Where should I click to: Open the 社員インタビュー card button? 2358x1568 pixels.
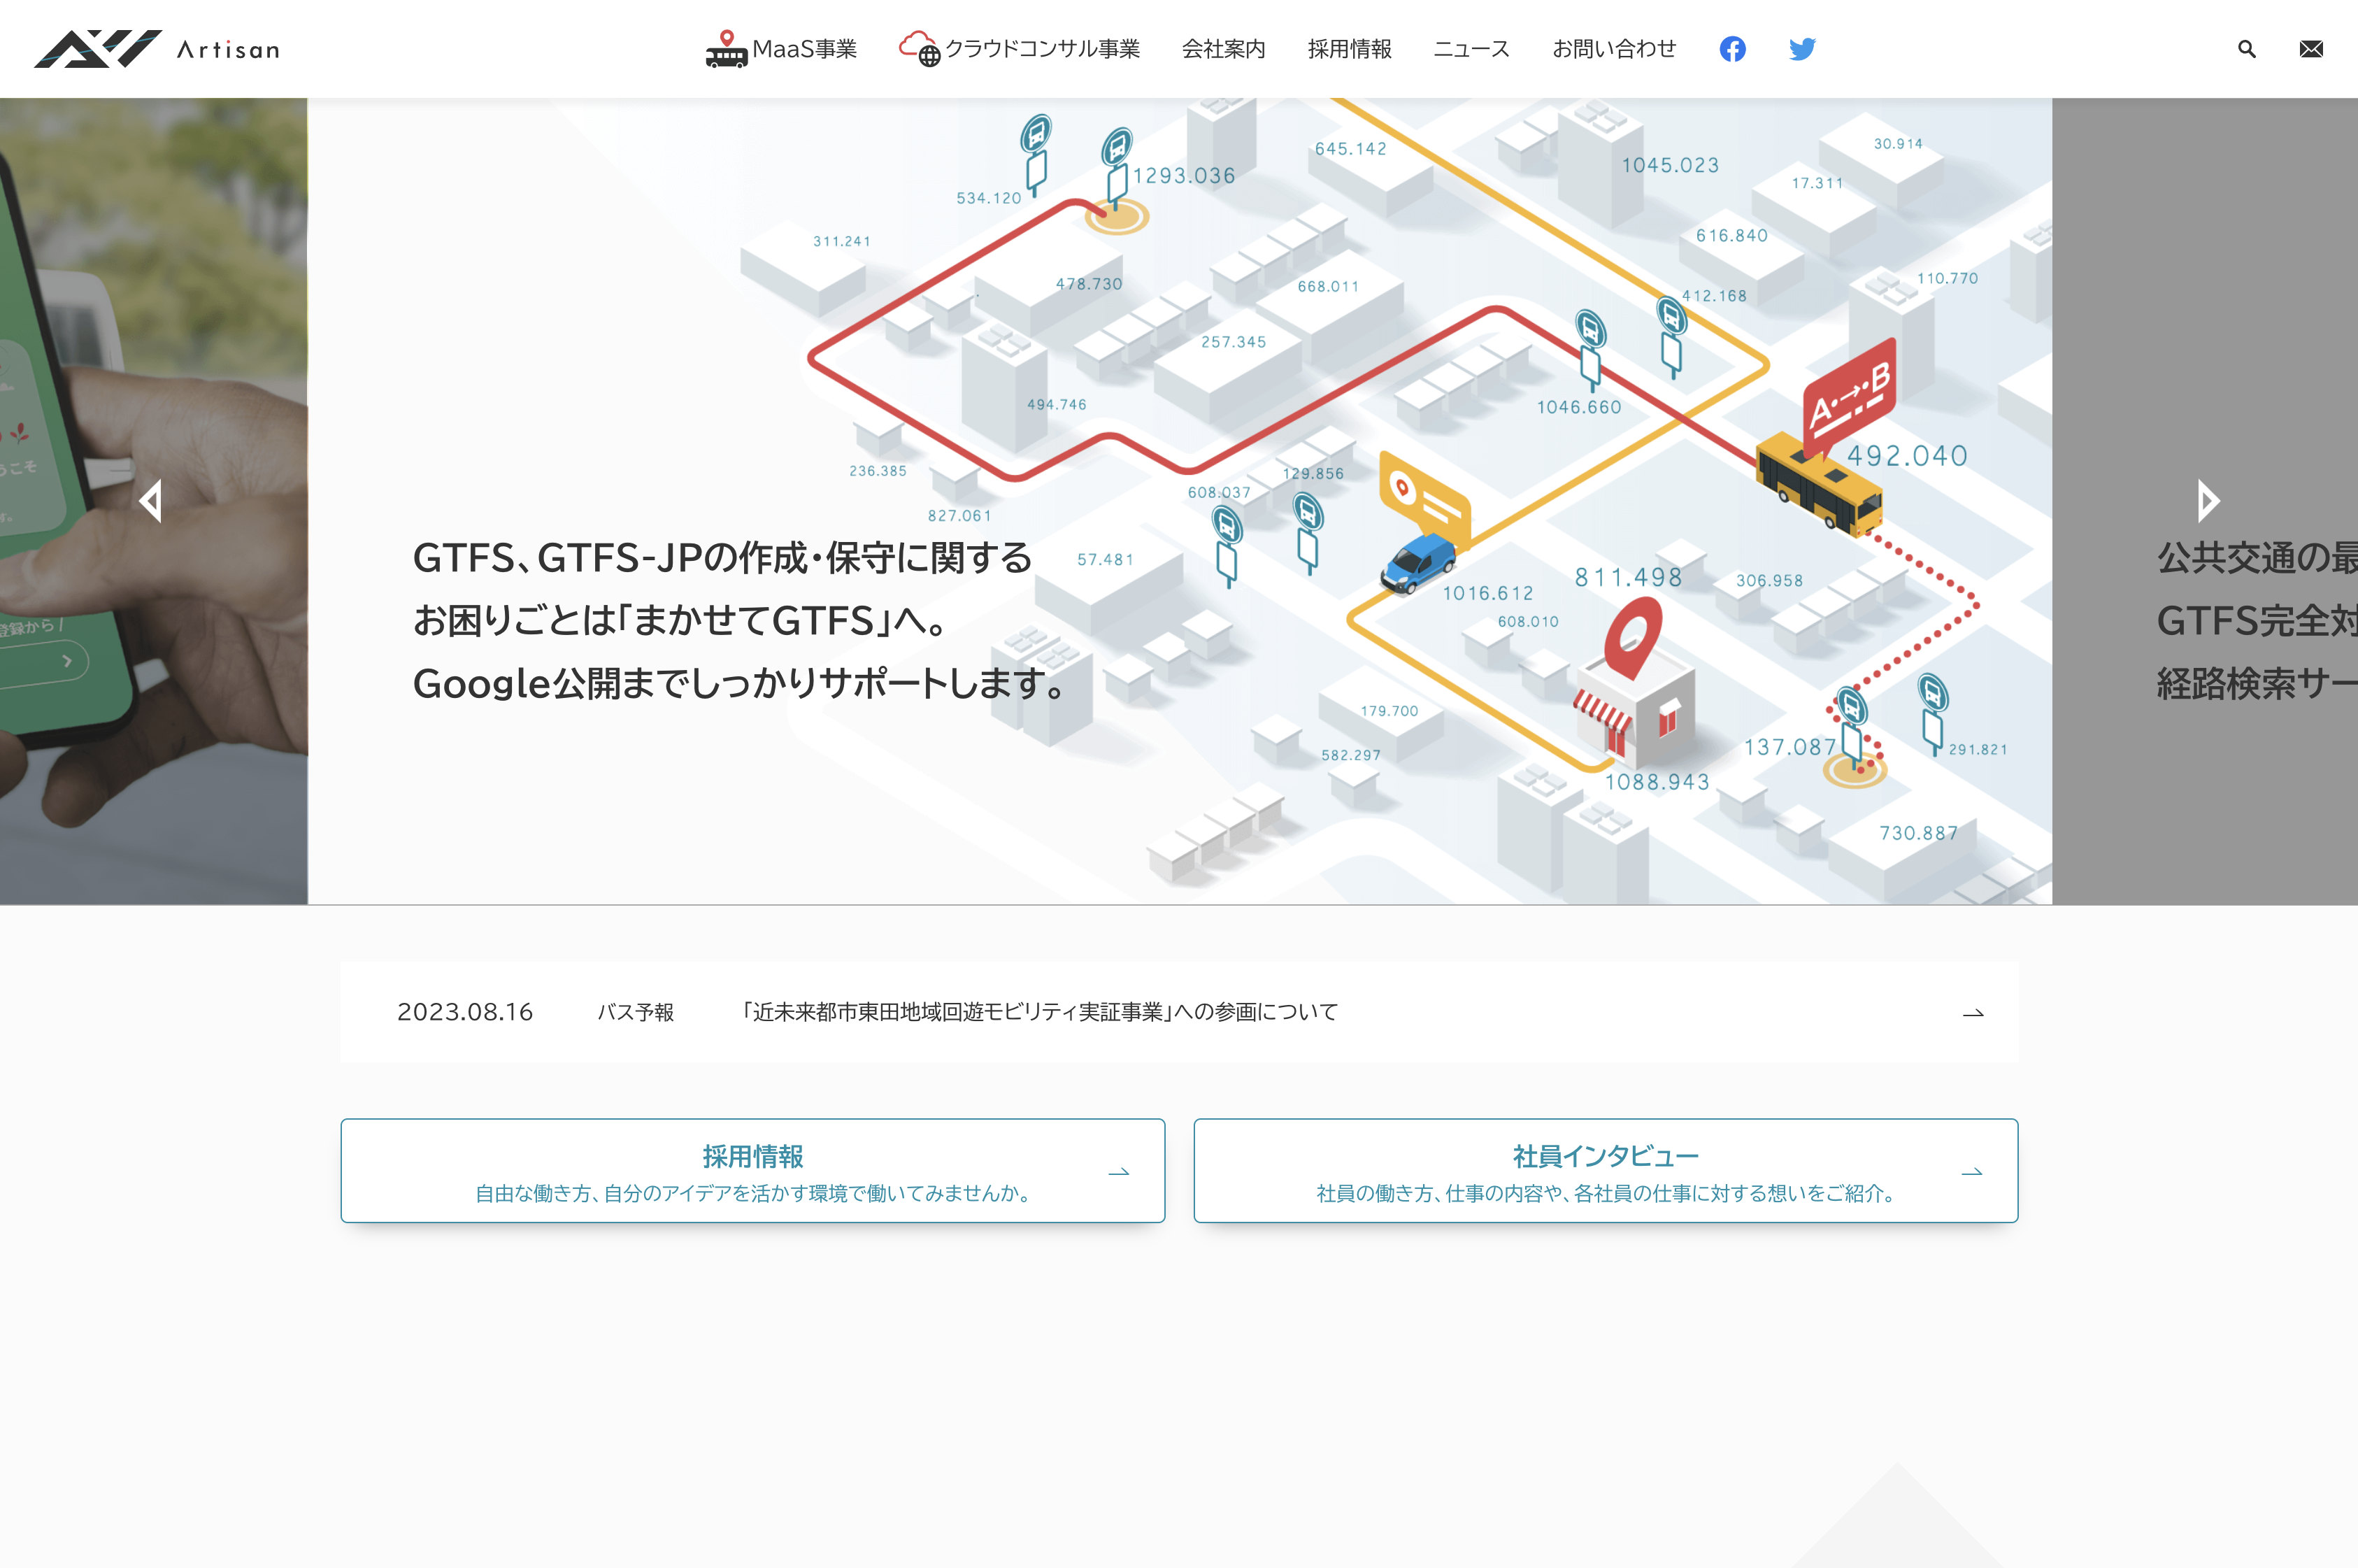tap(1606, 1170)
